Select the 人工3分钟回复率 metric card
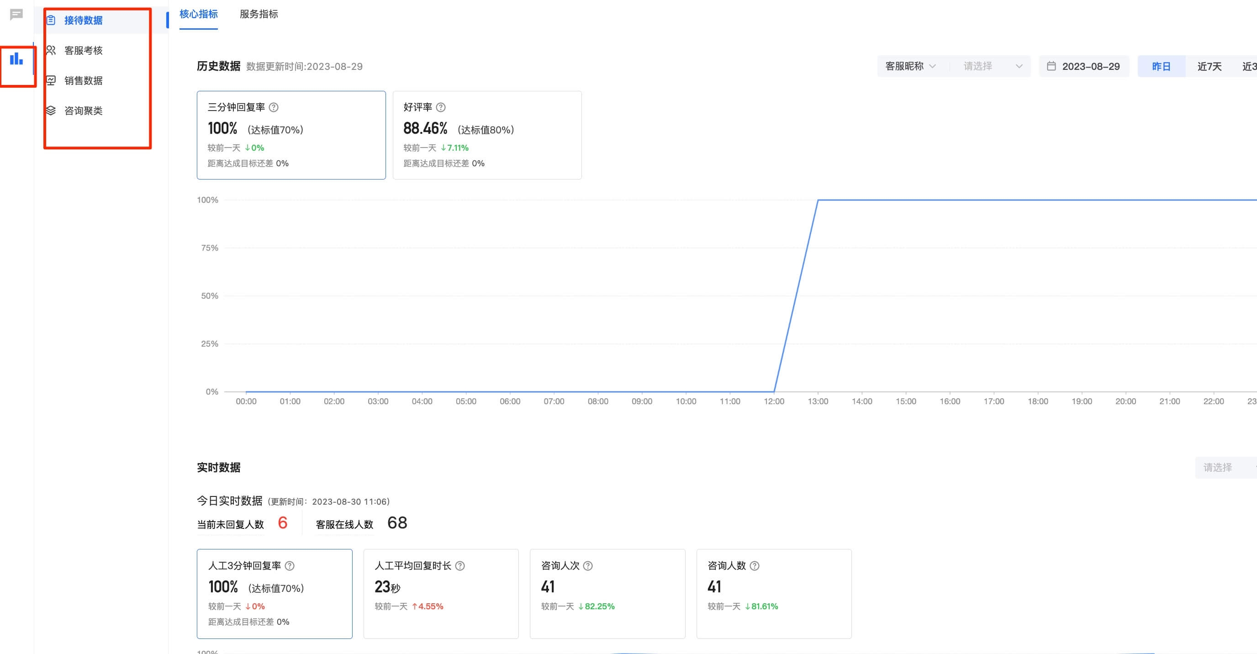The height and width of the screenshot is (654, 1257). pos(275,593)
